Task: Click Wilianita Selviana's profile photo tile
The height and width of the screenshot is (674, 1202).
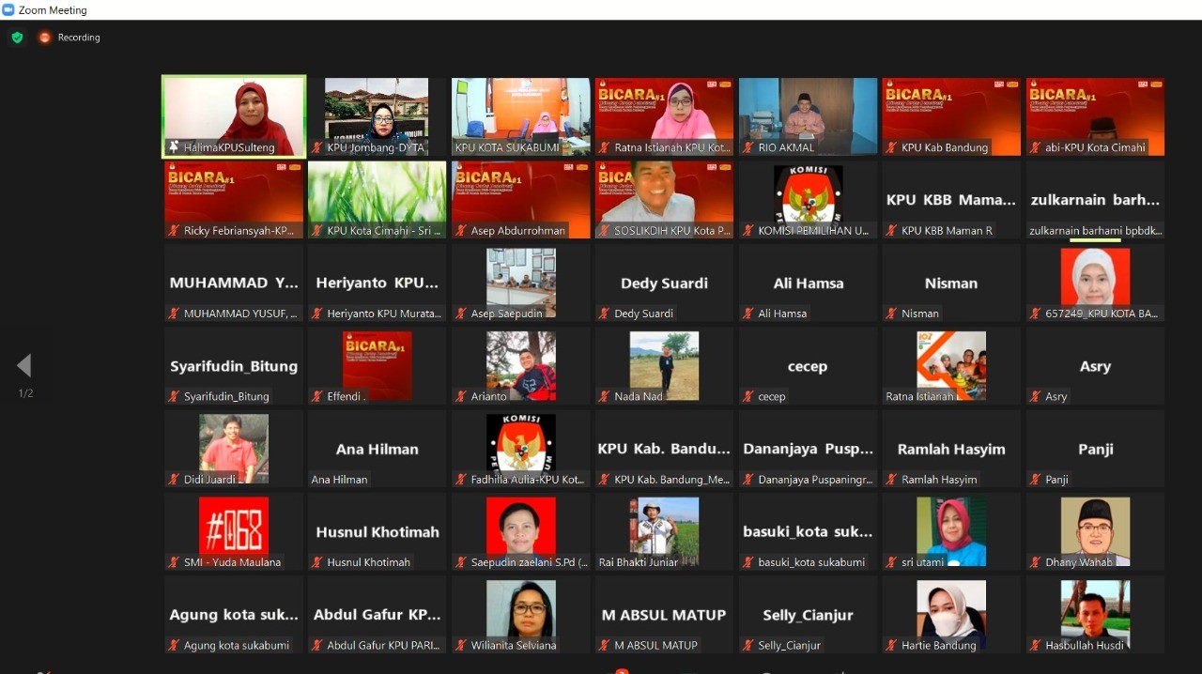Action: point(521,610)
